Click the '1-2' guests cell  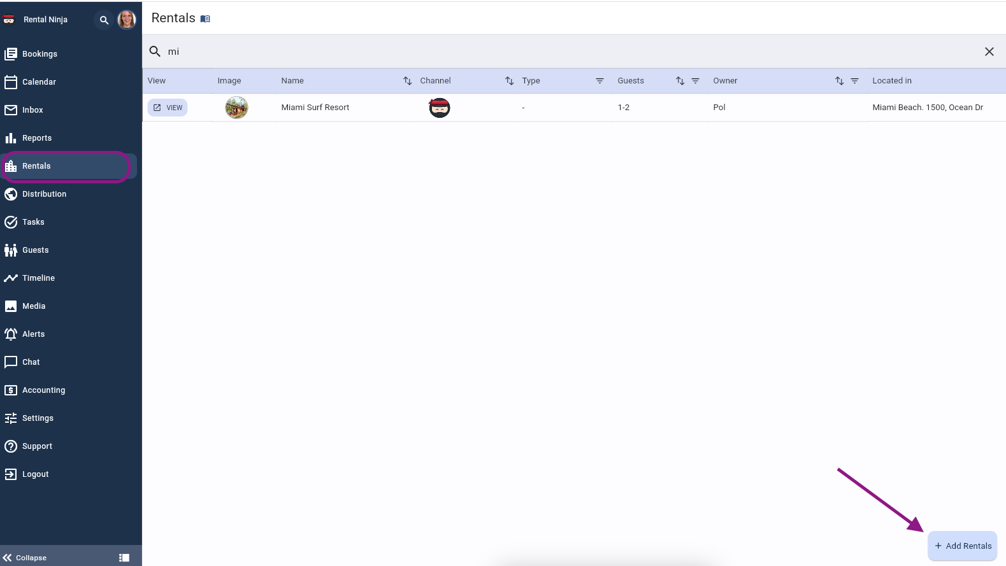pyautogui.click(x=624, y=108)
